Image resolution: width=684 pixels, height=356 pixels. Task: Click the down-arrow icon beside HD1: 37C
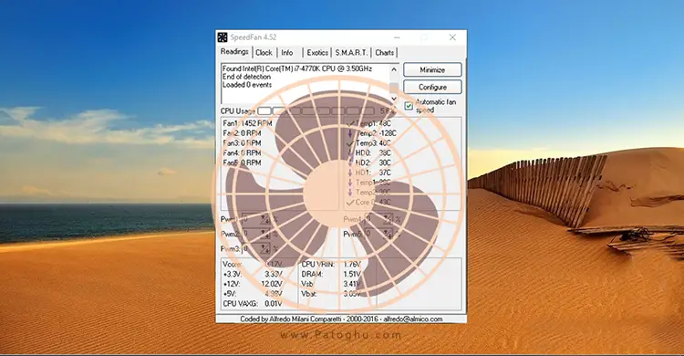coord(350,173)
